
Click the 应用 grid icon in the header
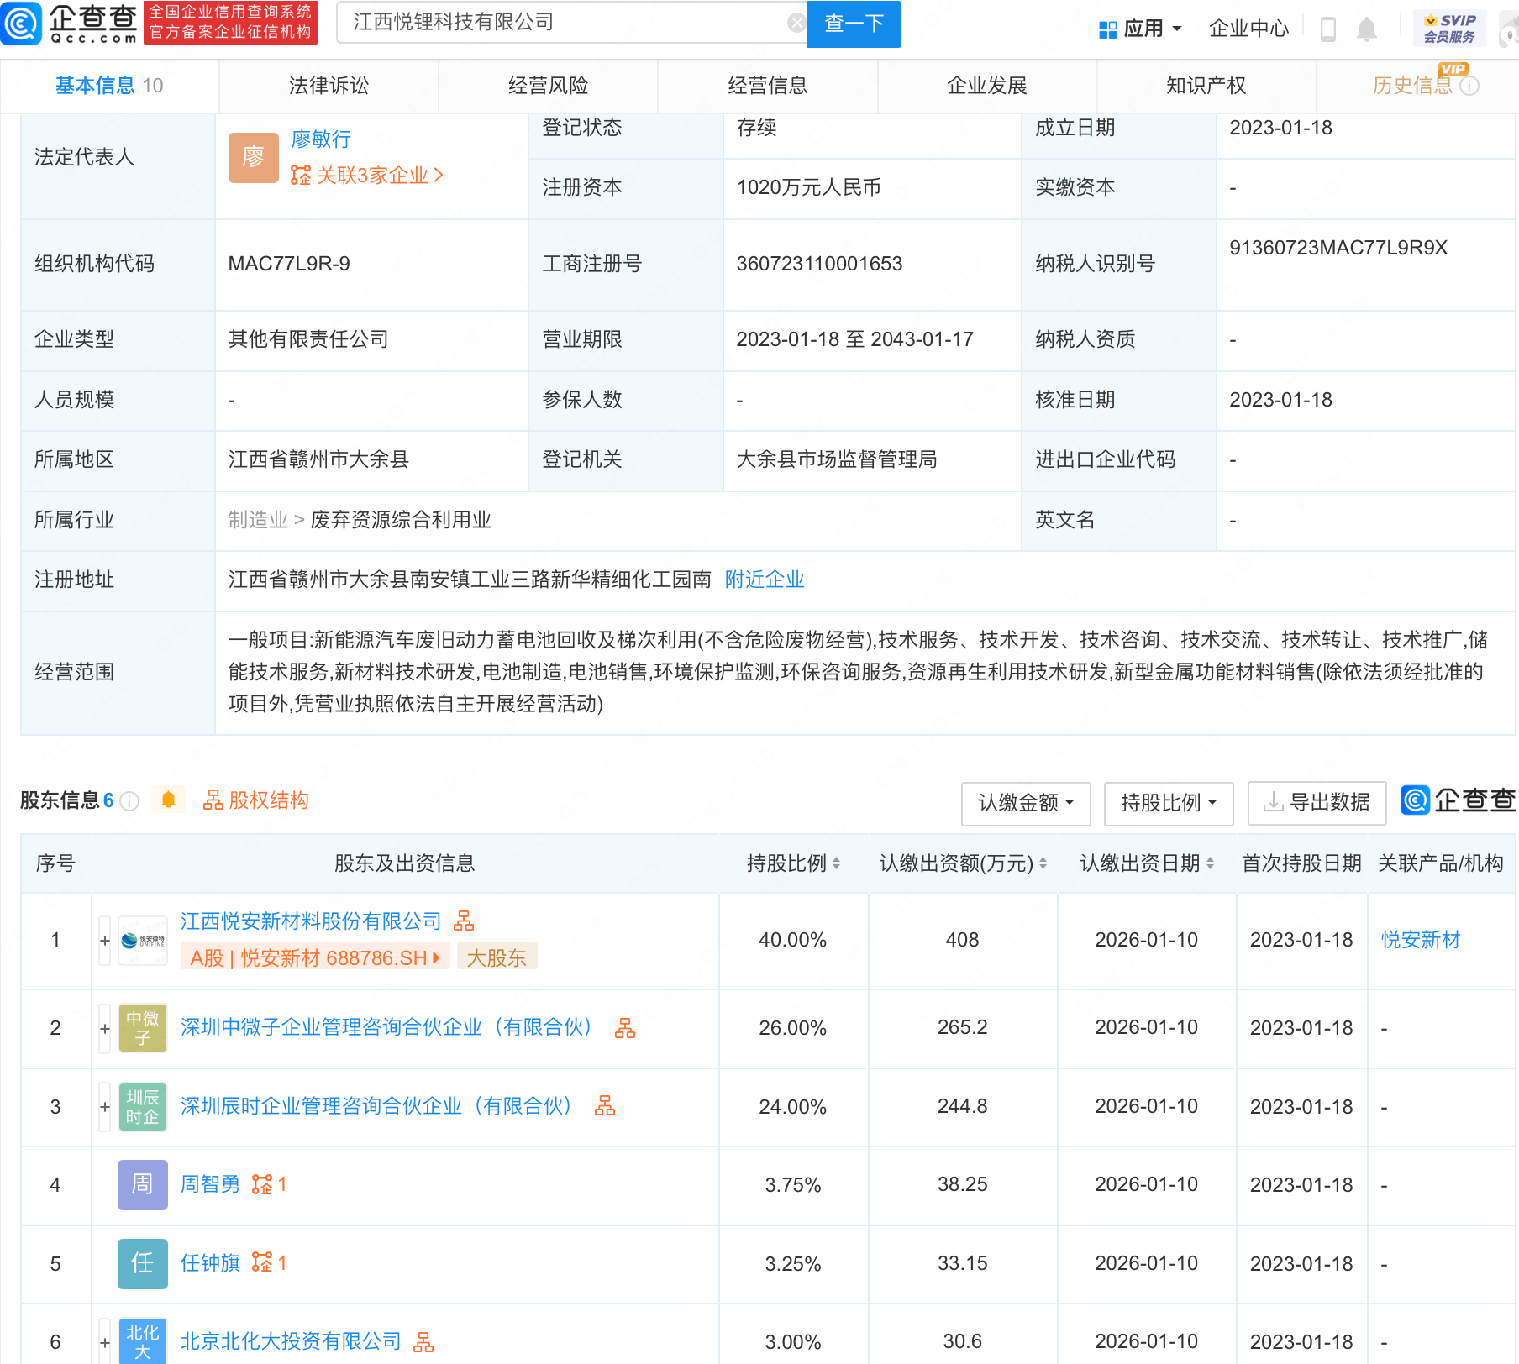(x=1107, y=30)
